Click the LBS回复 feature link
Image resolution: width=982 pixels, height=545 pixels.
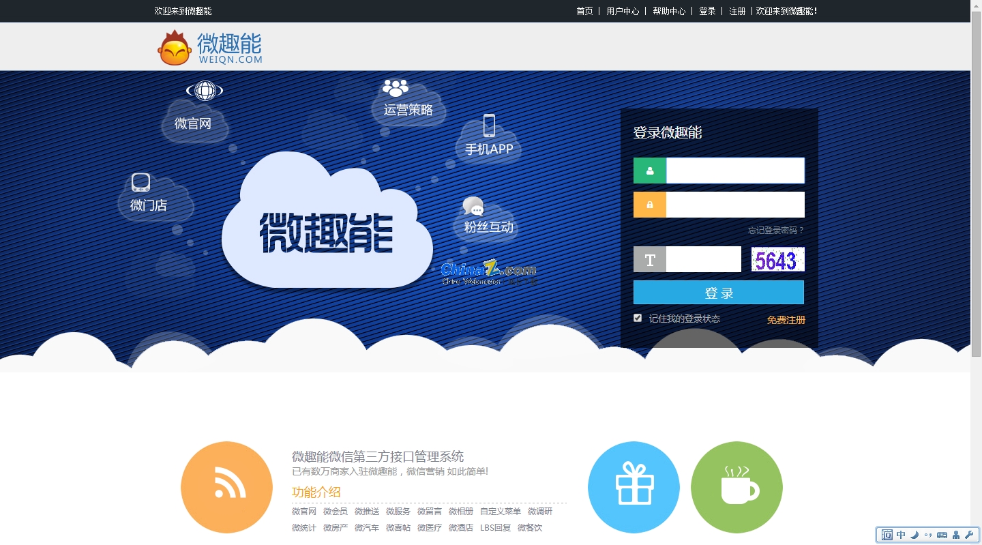point(495,528)
